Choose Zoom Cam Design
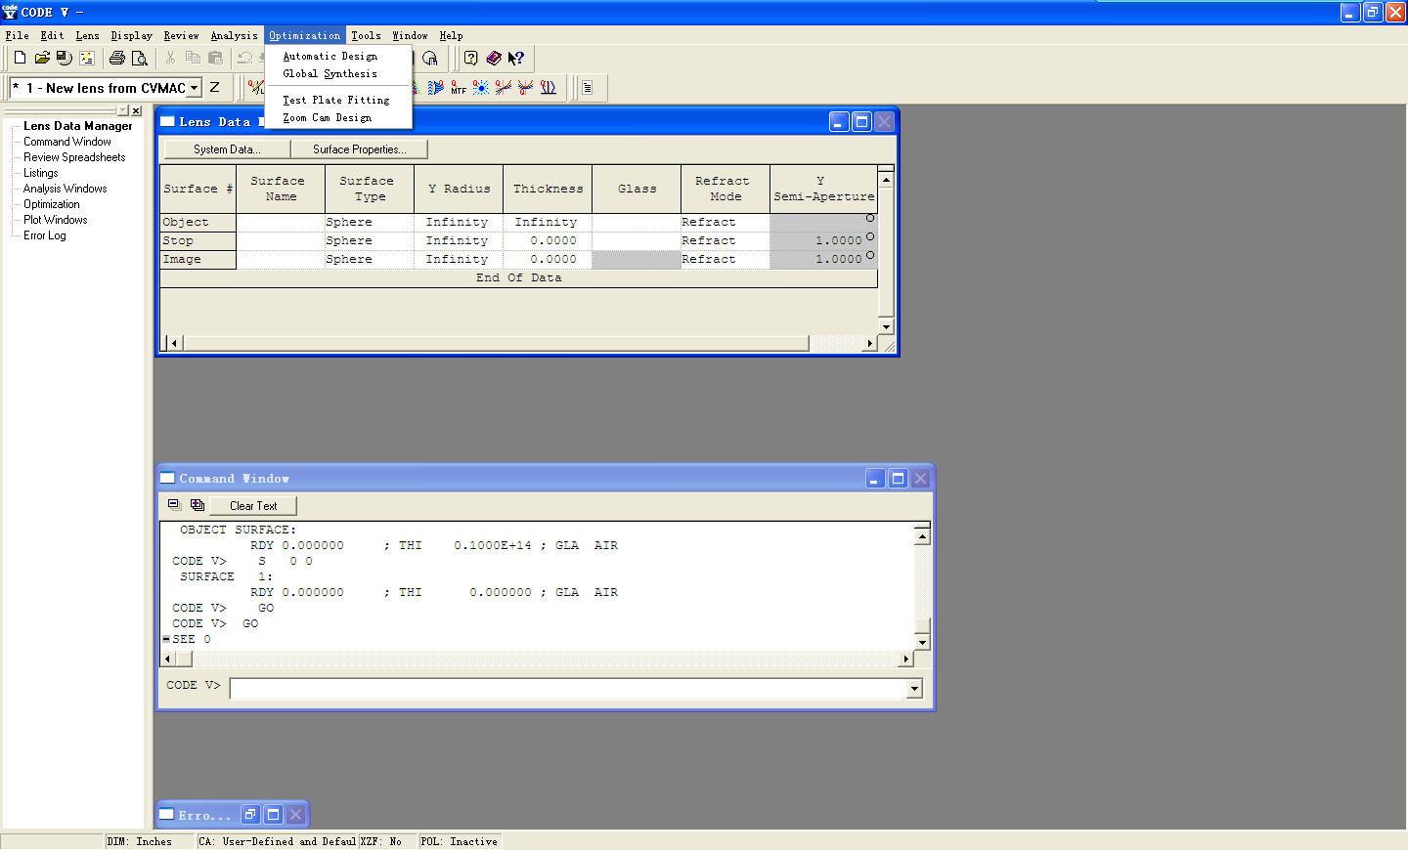Viewport: 1408px width, 850px height. tap(327, 118)
